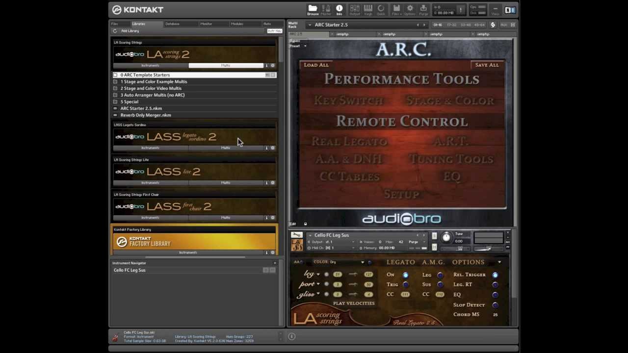
Task: Click the refresh libraries icon
Action: click(x=115, y=31)
